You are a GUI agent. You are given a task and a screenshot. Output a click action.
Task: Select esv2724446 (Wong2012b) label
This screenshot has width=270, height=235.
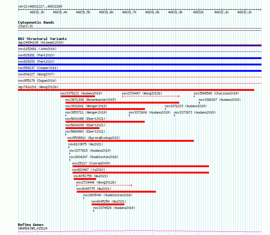[x=96, y=182]
